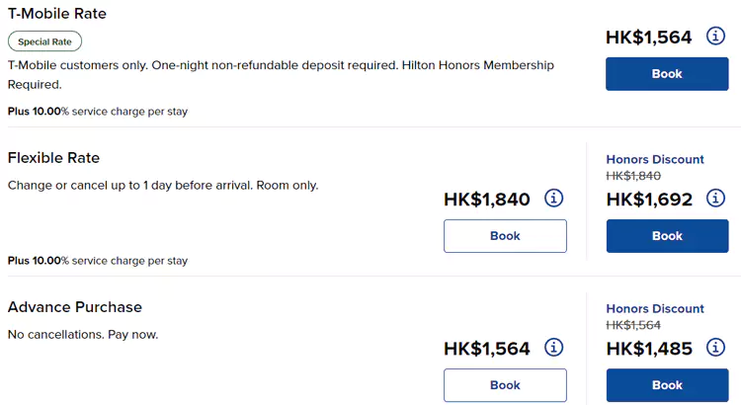The width and height of the screenshot is (741, 405).
Task: Select the Advance Purchase heading
Action: point(75,307)
